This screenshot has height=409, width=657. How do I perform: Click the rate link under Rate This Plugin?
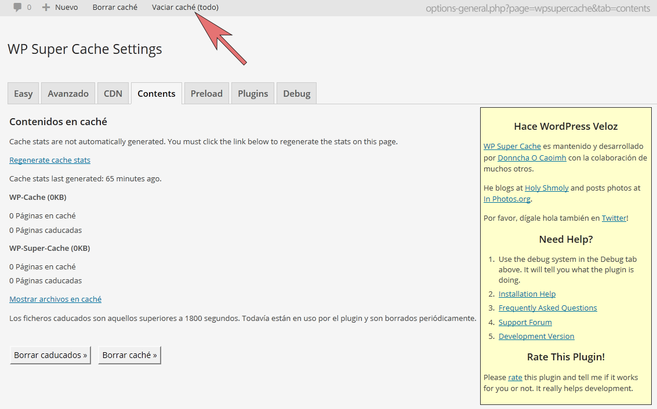515,377
